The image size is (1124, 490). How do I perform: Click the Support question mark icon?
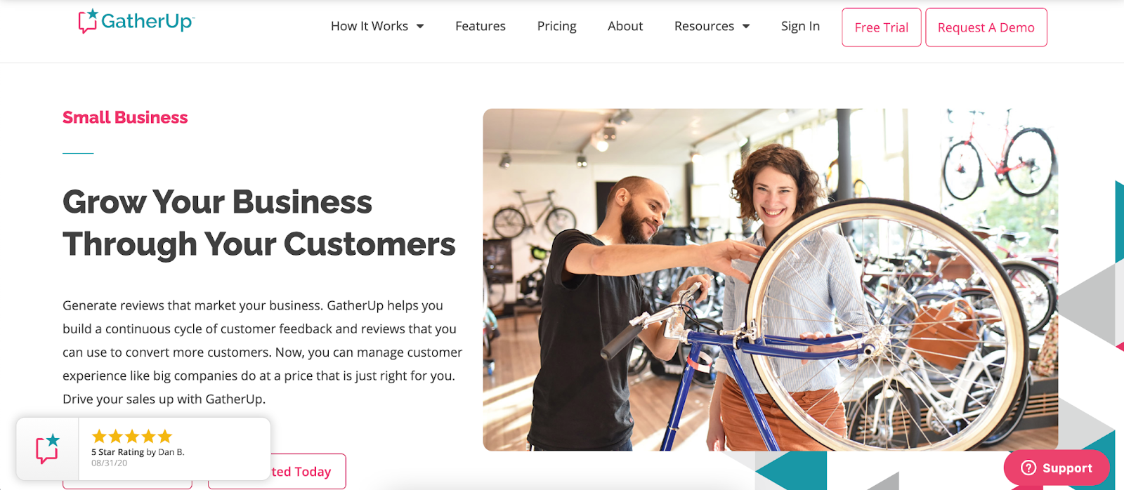point(1028,468)
